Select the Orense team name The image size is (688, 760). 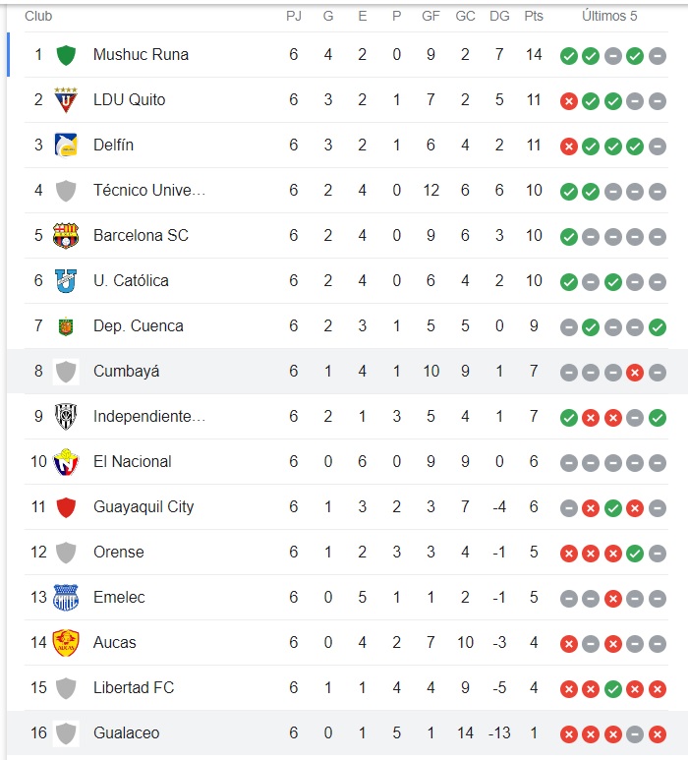click(x=118, y=553)
